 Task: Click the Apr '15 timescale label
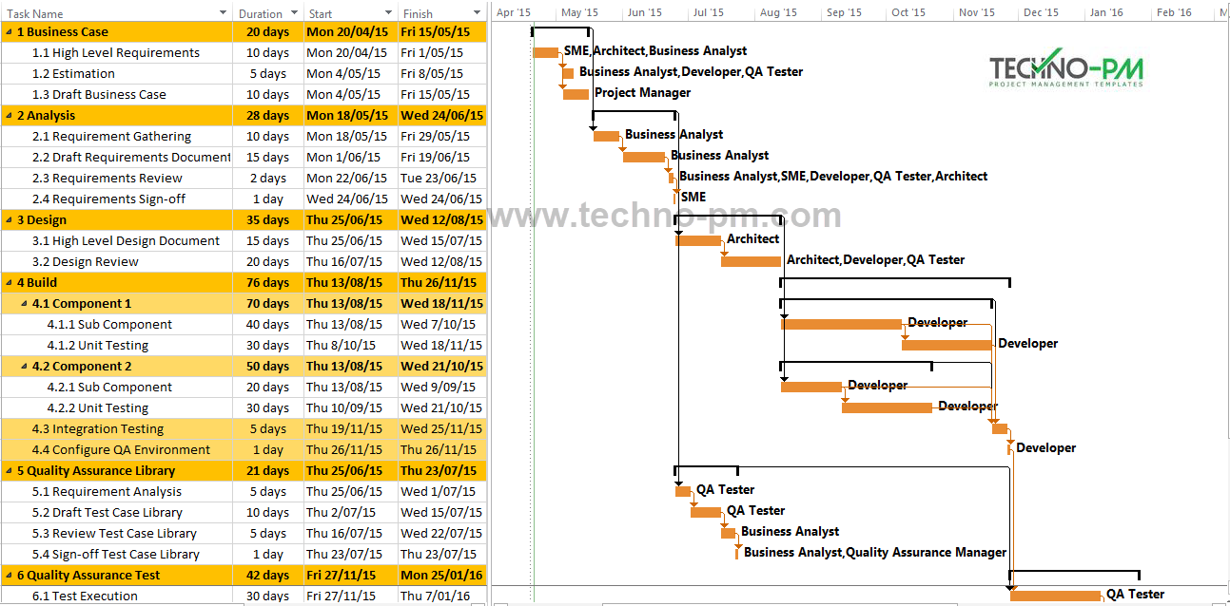(x=514, y=13)
